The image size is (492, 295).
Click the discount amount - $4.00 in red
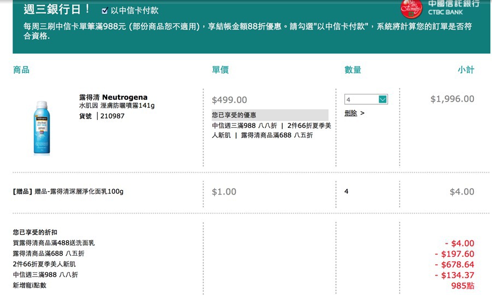459,243
